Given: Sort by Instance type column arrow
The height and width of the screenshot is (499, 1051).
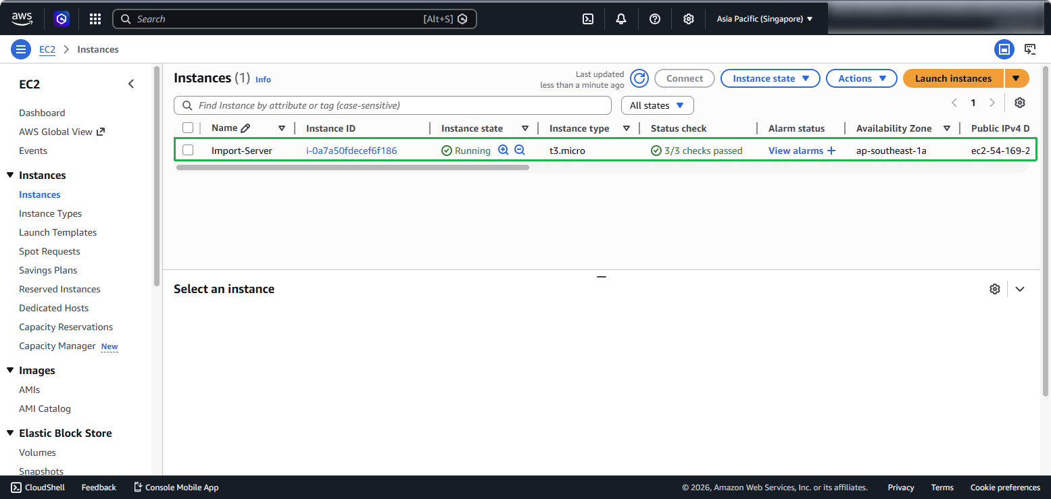Looking at the screenshot, I should coord(627,128).
